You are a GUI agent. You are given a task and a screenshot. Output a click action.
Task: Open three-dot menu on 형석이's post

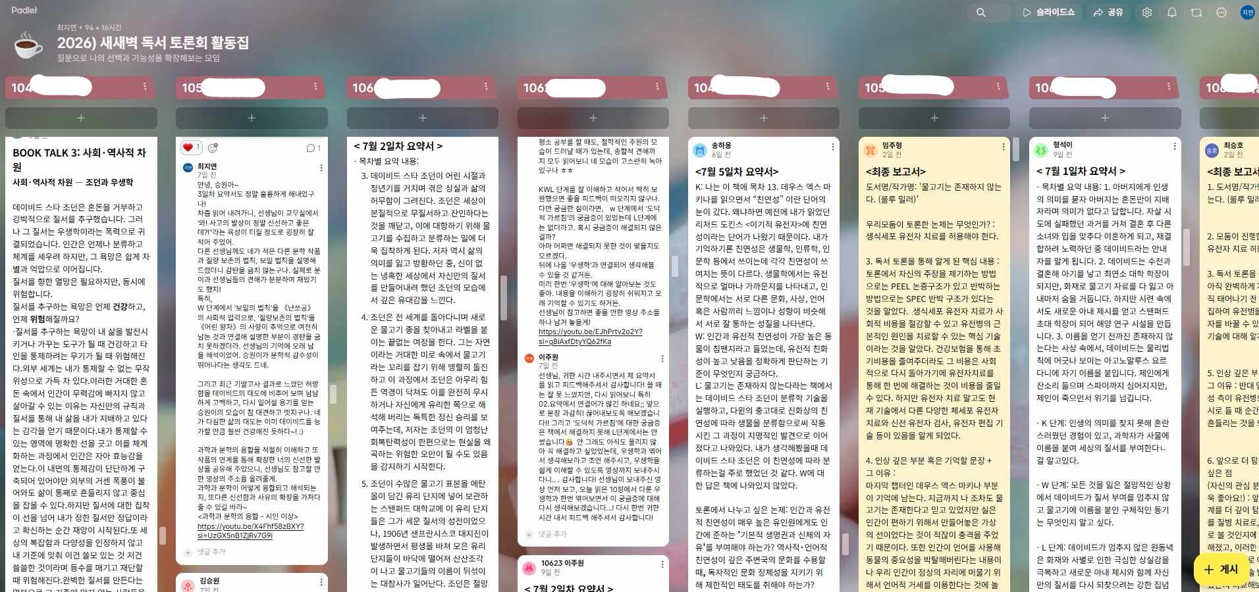click(x=1174, y=146)
